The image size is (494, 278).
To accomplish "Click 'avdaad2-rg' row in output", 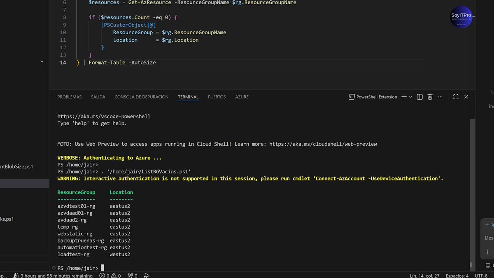I will point(72,220).
